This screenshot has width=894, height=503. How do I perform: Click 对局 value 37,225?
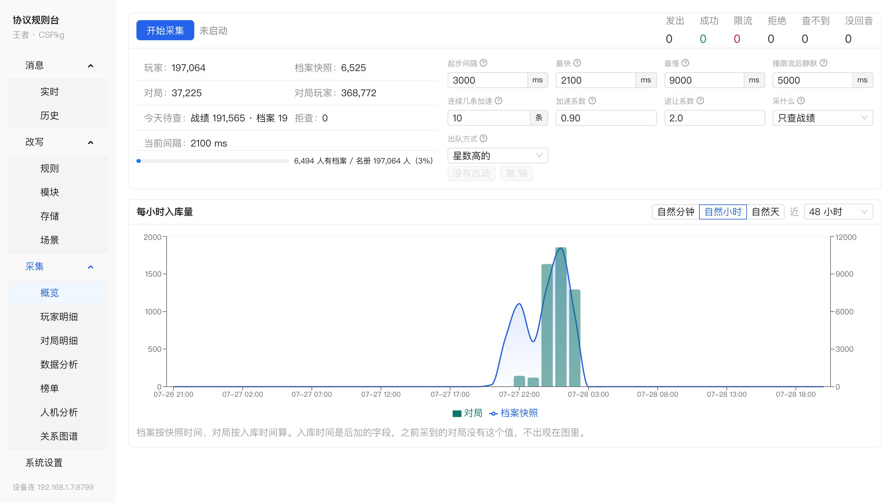click(x=187, y=93)
